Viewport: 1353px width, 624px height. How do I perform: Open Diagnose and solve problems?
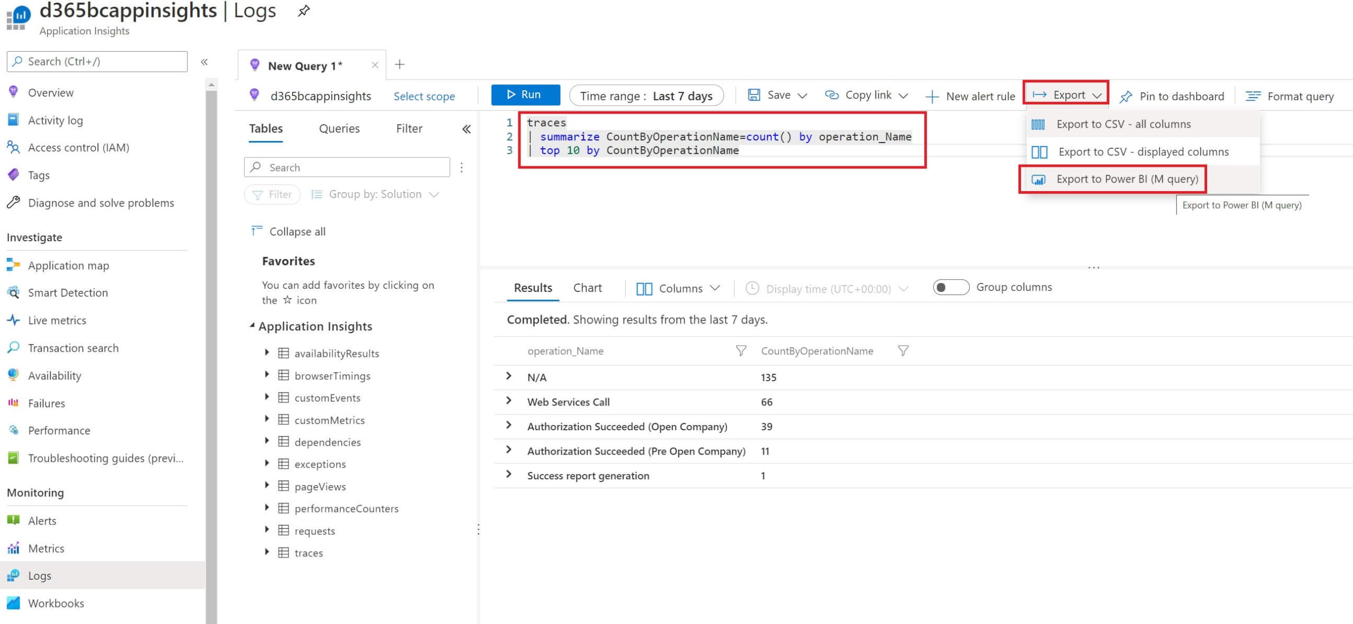point(100,203)
